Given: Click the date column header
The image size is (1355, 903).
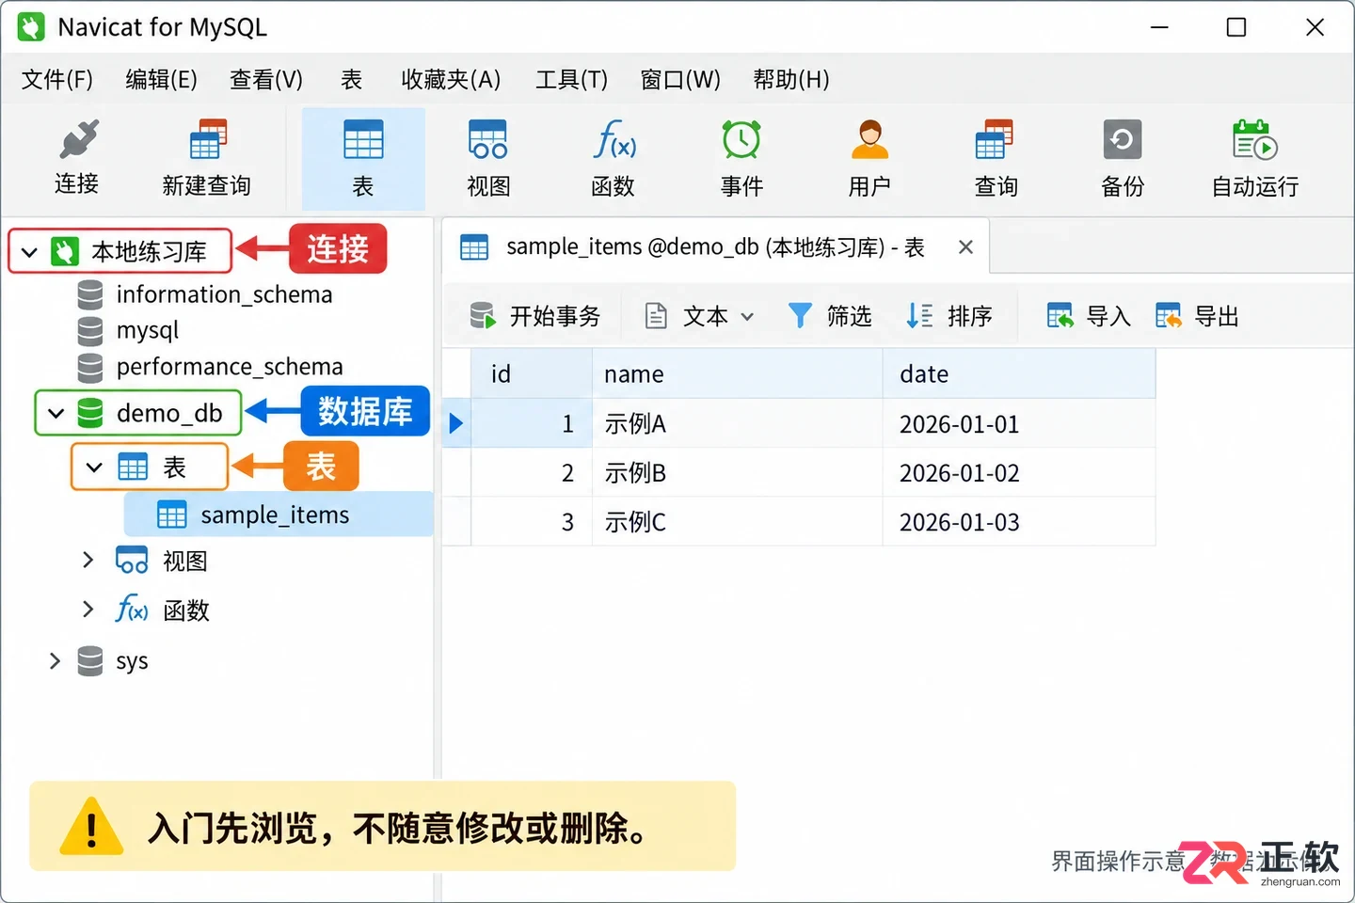Looking at the screenshot, I should [x=1019, y=374].
